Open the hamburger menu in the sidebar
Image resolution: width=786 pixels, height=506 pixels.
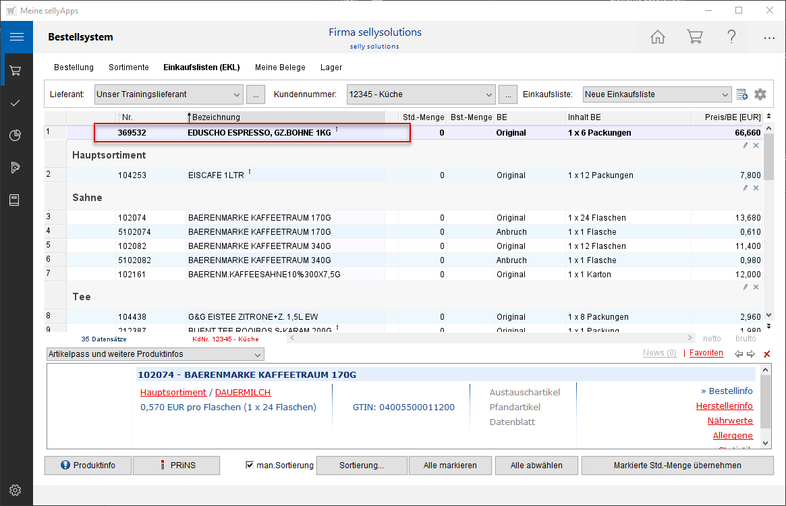click(16, 37)
